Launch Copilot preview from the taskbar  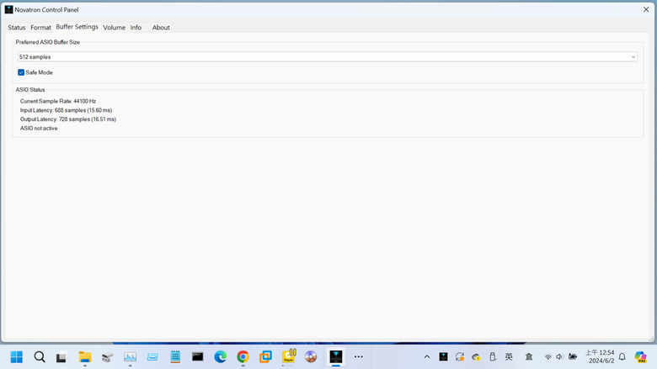click(x=641, y=357)
